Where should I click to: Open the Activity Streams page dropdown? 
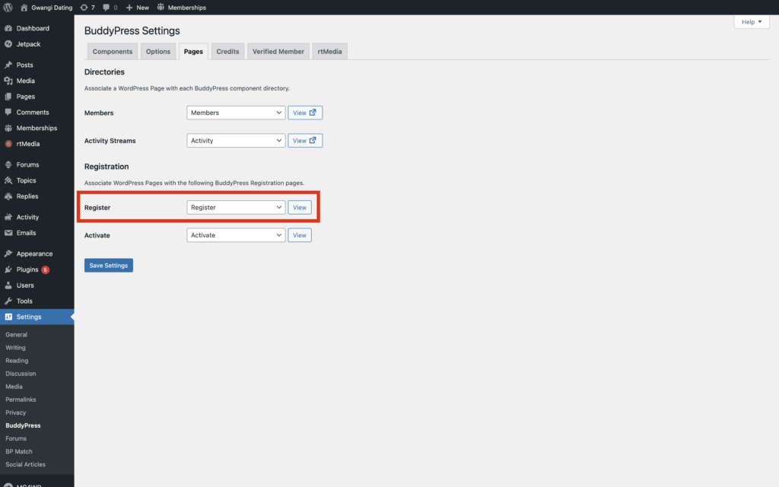(236, 141)
